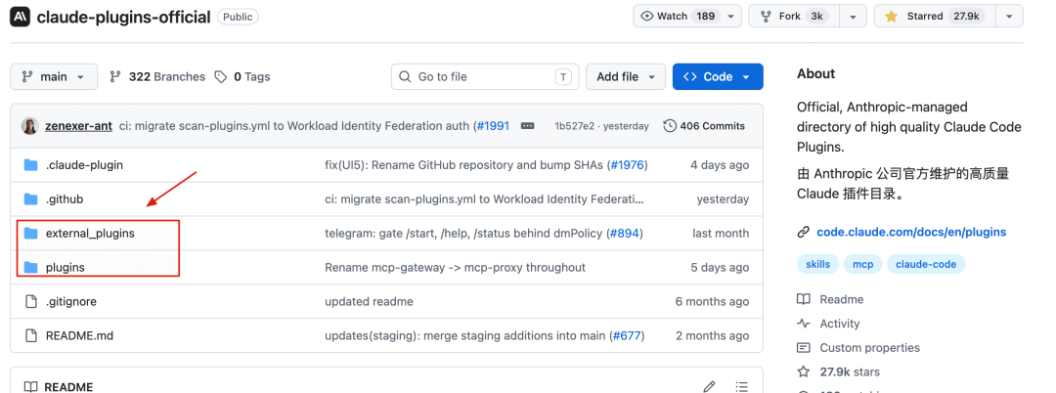Click the README.md file icon
The image size is (1056, 393).
coord(31,335)
